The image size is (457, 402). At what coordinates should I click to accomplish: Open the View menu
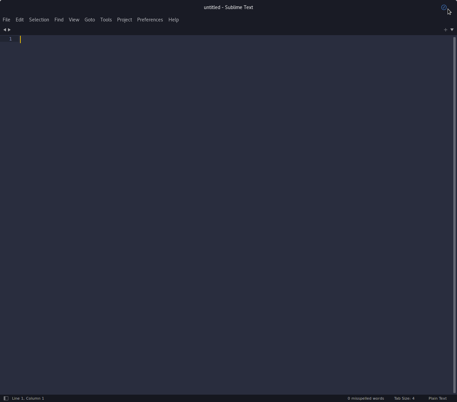pyautogui.click(x=74, y=20)
